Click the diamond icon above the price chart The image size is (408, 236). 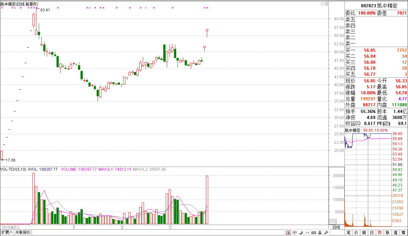coord(322,4)
